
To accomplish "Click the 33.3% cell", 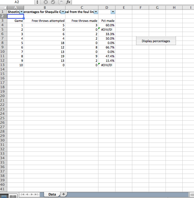I will pos(107,34).
